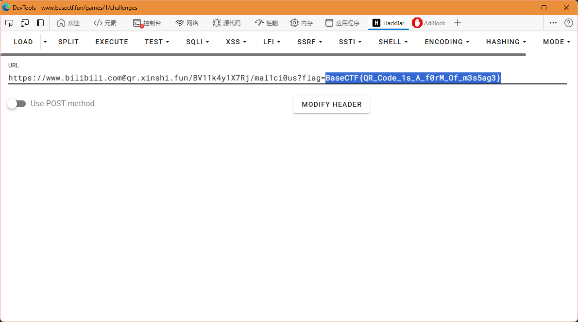The height and width of the screenshot is (322, 578).
Task: Click the DevTools help question icon
Action: [x=568, y=23]
